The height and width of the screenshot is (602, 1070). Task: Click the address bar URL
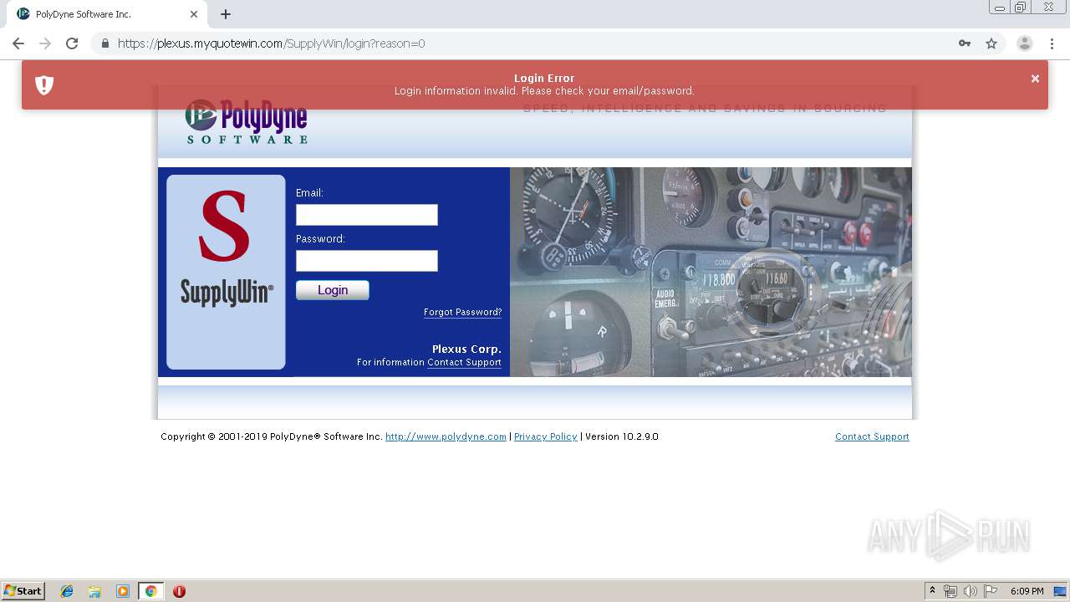coord(271,43)
